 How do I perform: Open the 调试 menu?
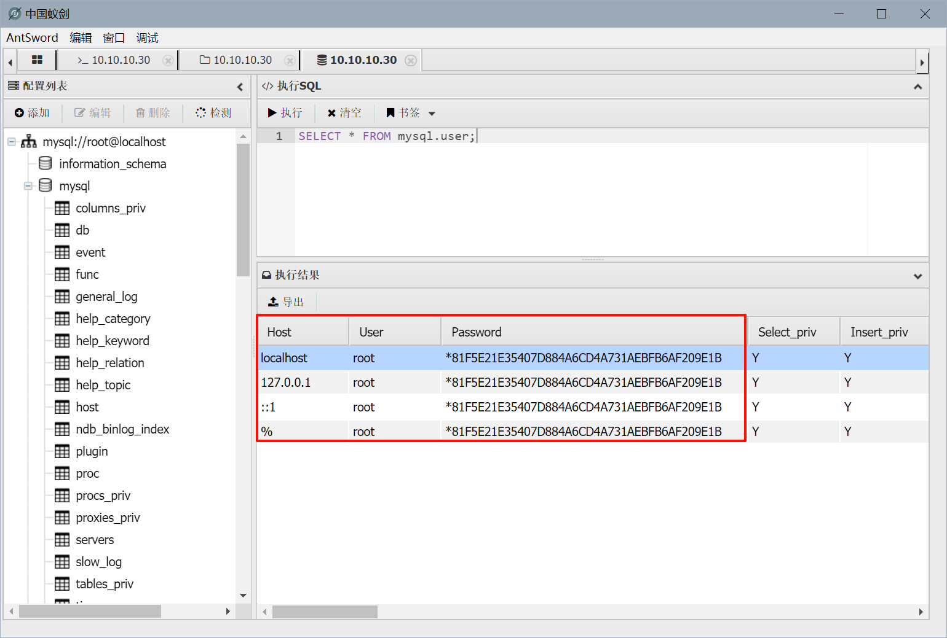point(147,38)
